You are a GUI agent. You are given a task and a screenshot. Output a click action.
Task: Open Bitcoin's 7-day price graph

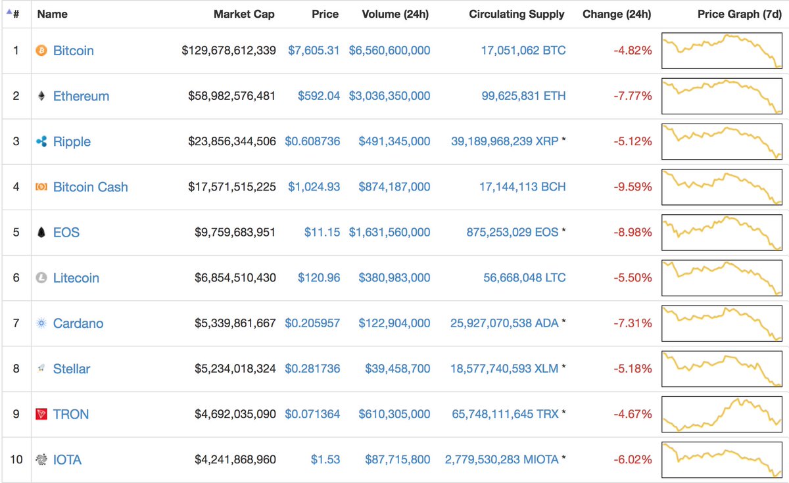tap(722, 51)
